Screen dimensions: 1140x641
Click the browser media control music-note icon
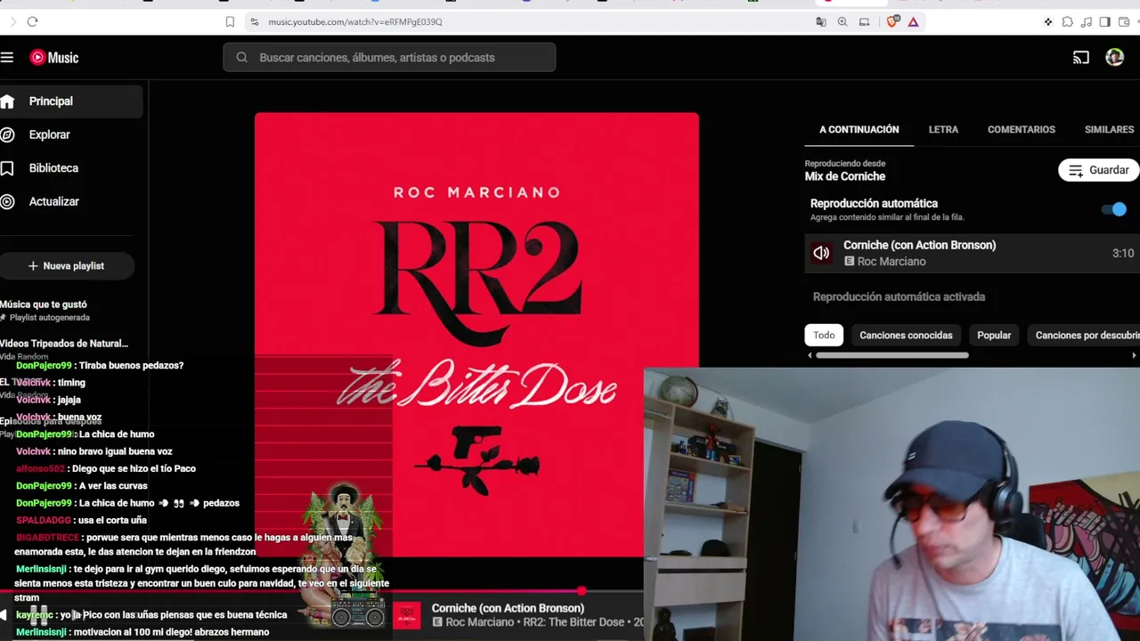coord(1086,21)
